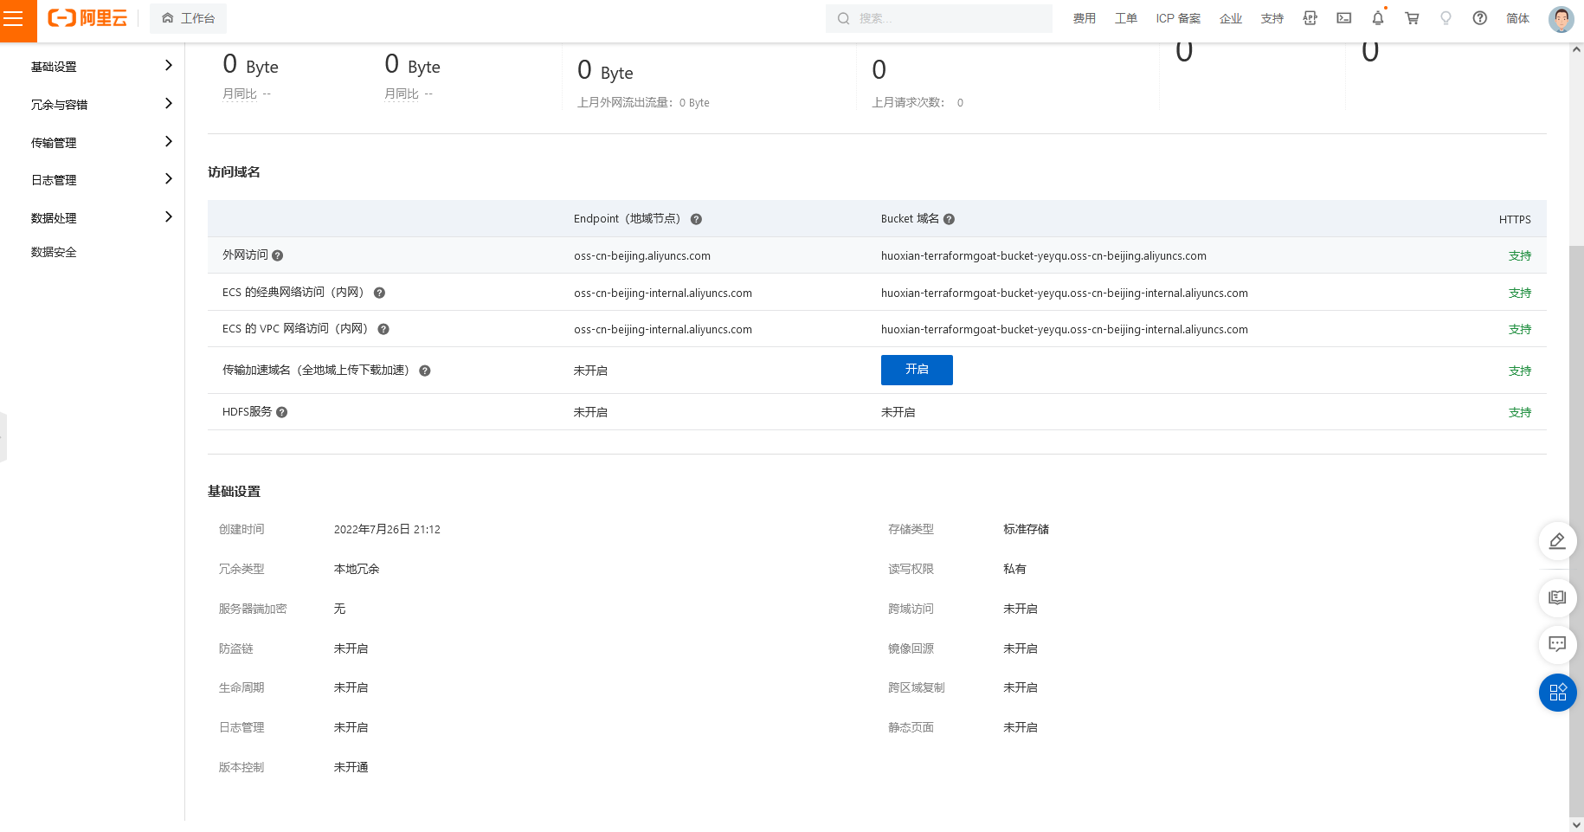Click 支持 in 外网访问 row

[x=1520, y=256]
